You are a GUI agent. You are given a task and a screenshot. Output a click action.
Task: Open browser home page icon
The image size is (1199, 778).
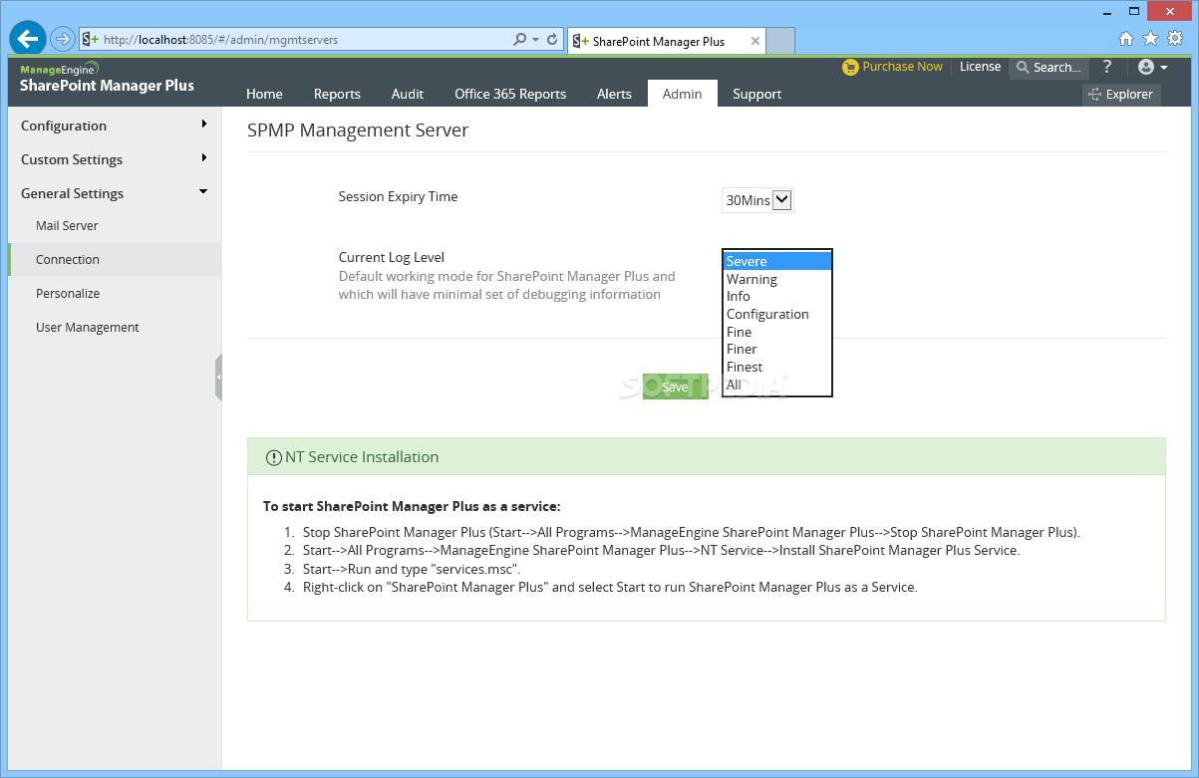(1126, 39)
